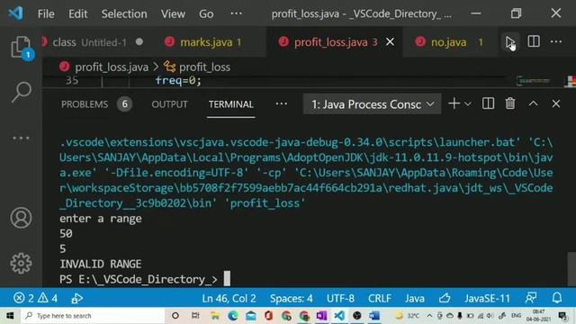Open Microsoft Edge from taskbar
Image resolution: width=576 pixels, height=324 pixels.
[232, 316]
